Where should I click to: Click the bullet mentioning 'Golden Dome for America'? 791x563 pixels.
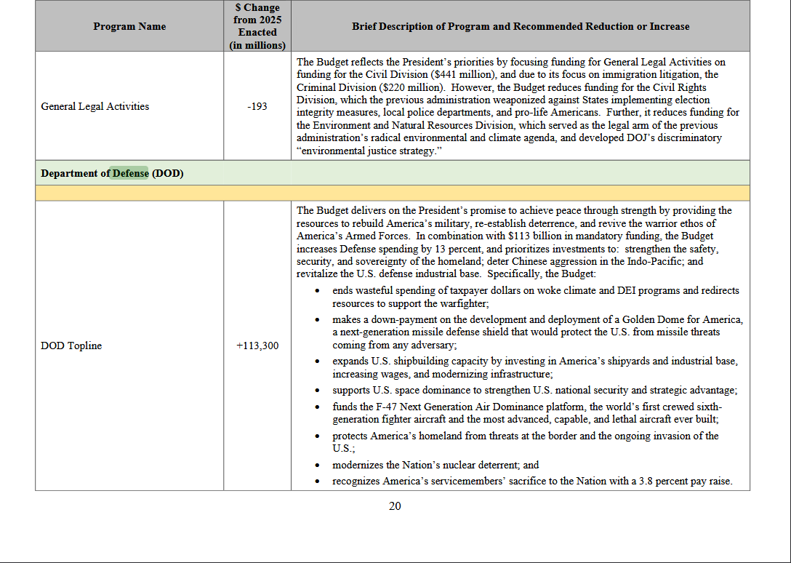[x=538, y=332]
